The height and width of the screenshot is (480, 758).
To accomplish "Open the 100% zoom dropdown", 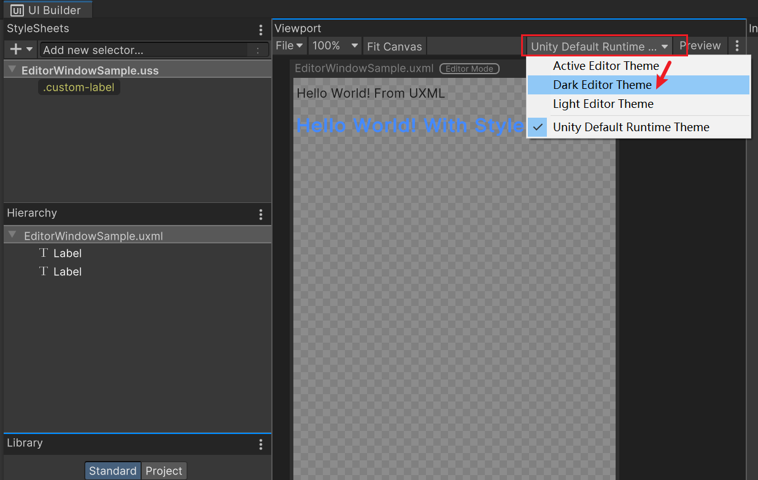I will 335,46.
